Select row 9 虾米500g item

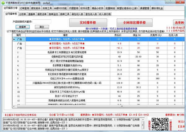(x=67, y=87)
